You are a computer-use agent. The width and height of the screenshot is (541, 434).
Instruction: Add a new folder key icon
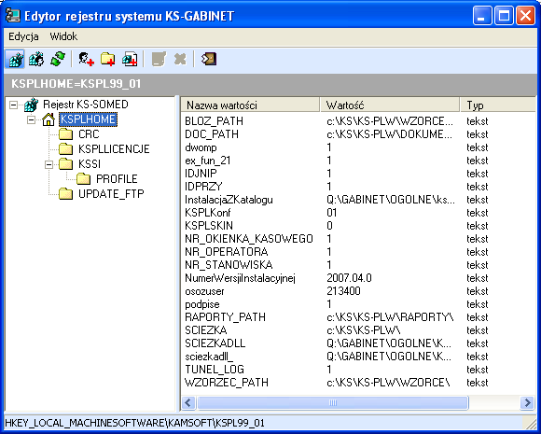107,59
